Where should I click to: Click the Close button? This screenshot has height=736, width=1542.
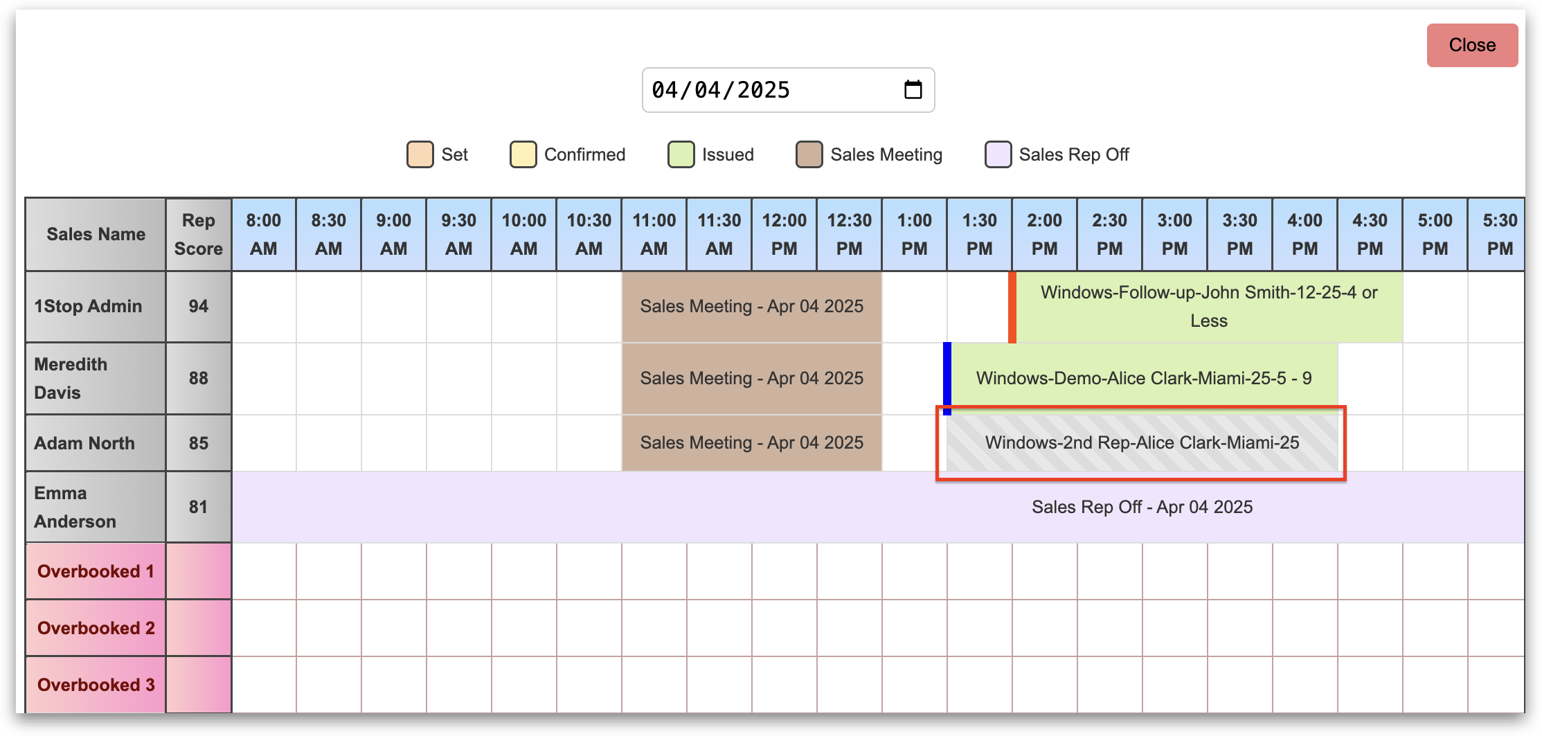point(1471,46)
